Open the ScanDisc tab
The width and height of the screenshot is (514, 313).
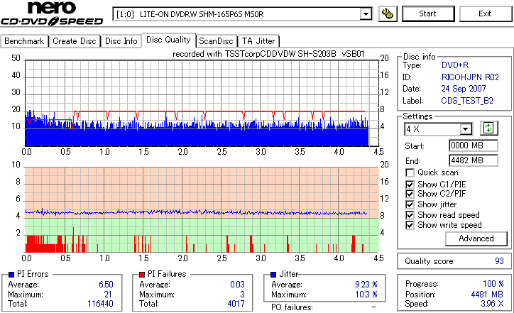coord(216,41)
